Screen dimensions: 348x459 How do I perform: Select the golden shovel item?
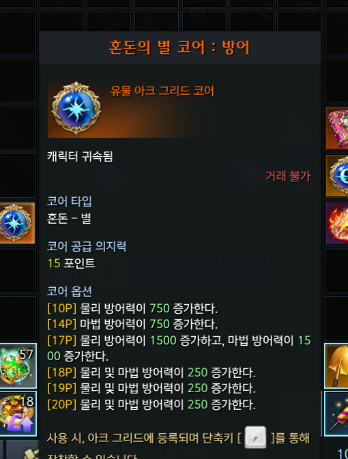(x=337, y=366)
